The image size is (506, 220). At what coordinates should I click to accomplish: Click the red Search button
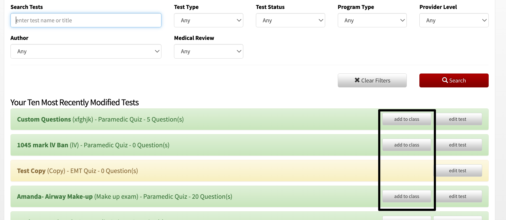point(454,80)
